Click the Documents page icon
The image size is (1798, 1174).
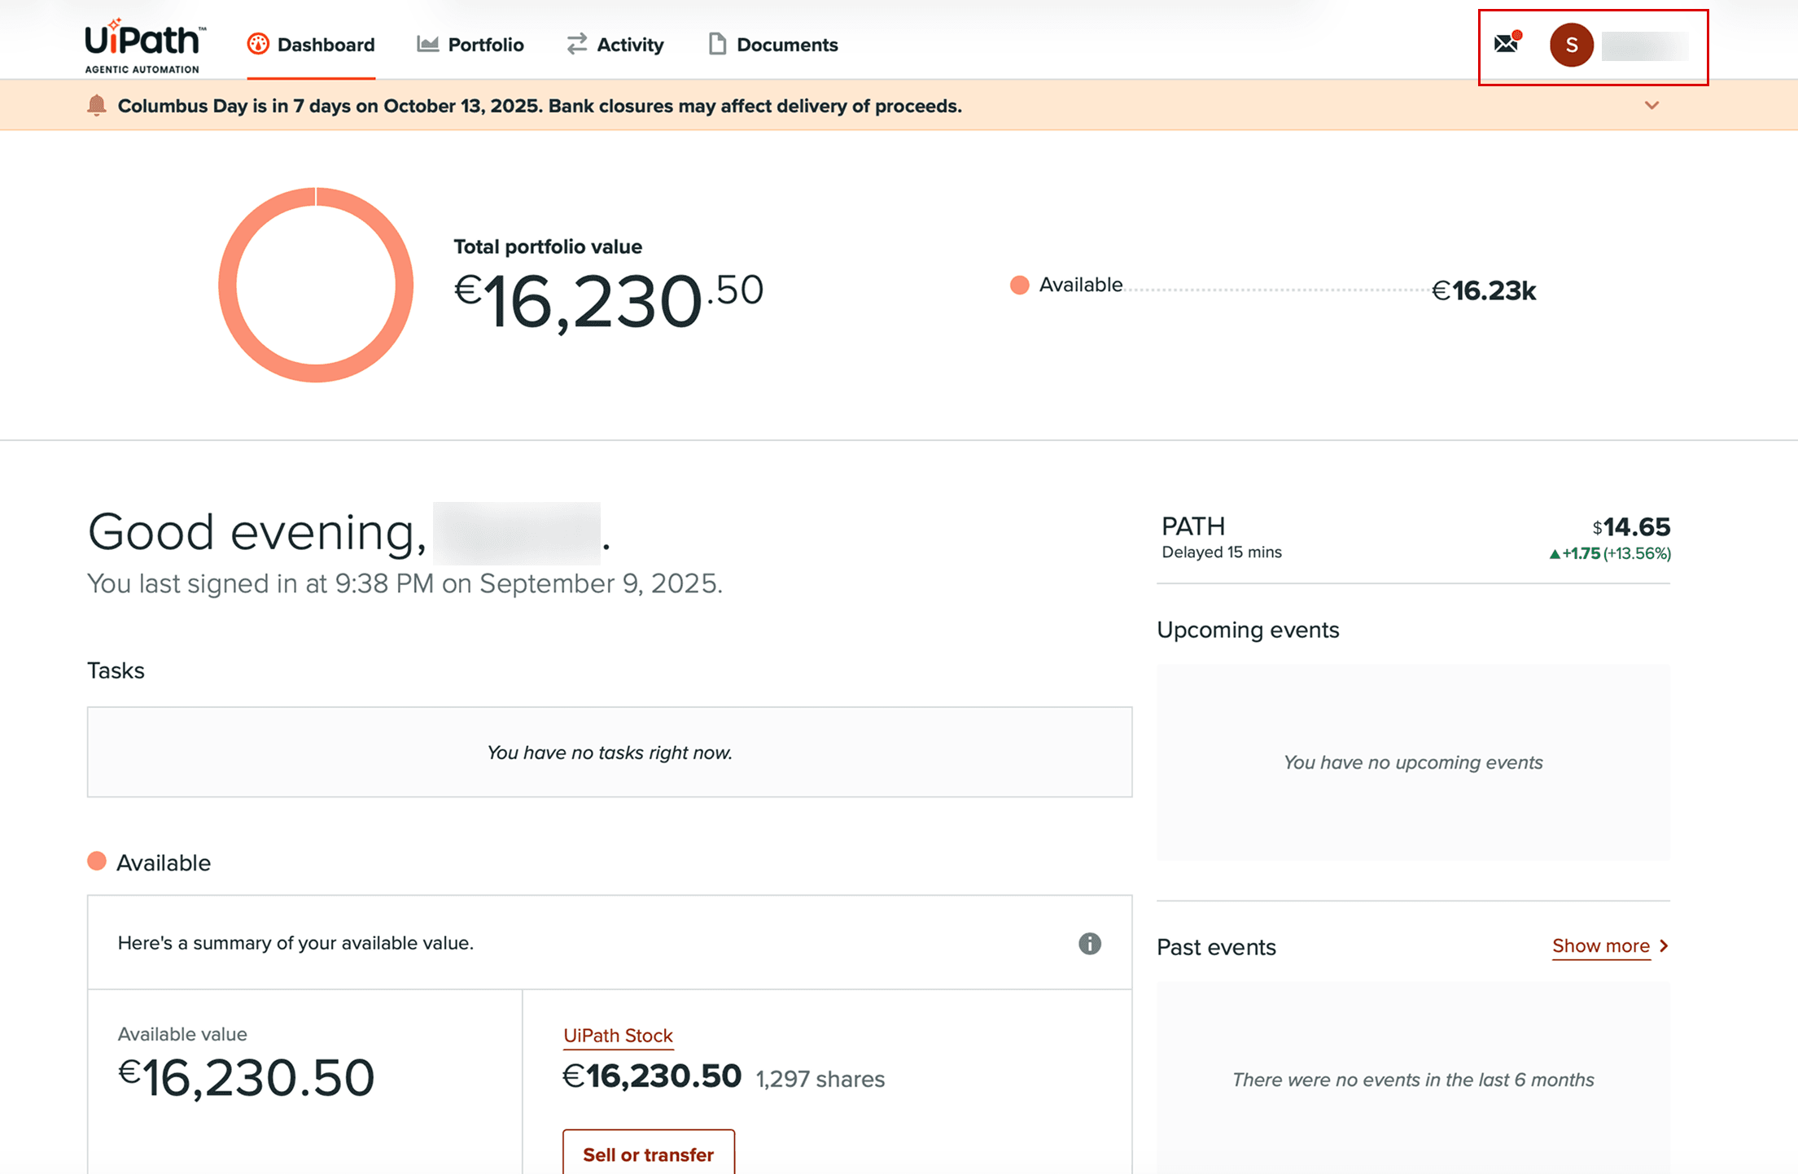pyautogui.click(x=716, y=44)
